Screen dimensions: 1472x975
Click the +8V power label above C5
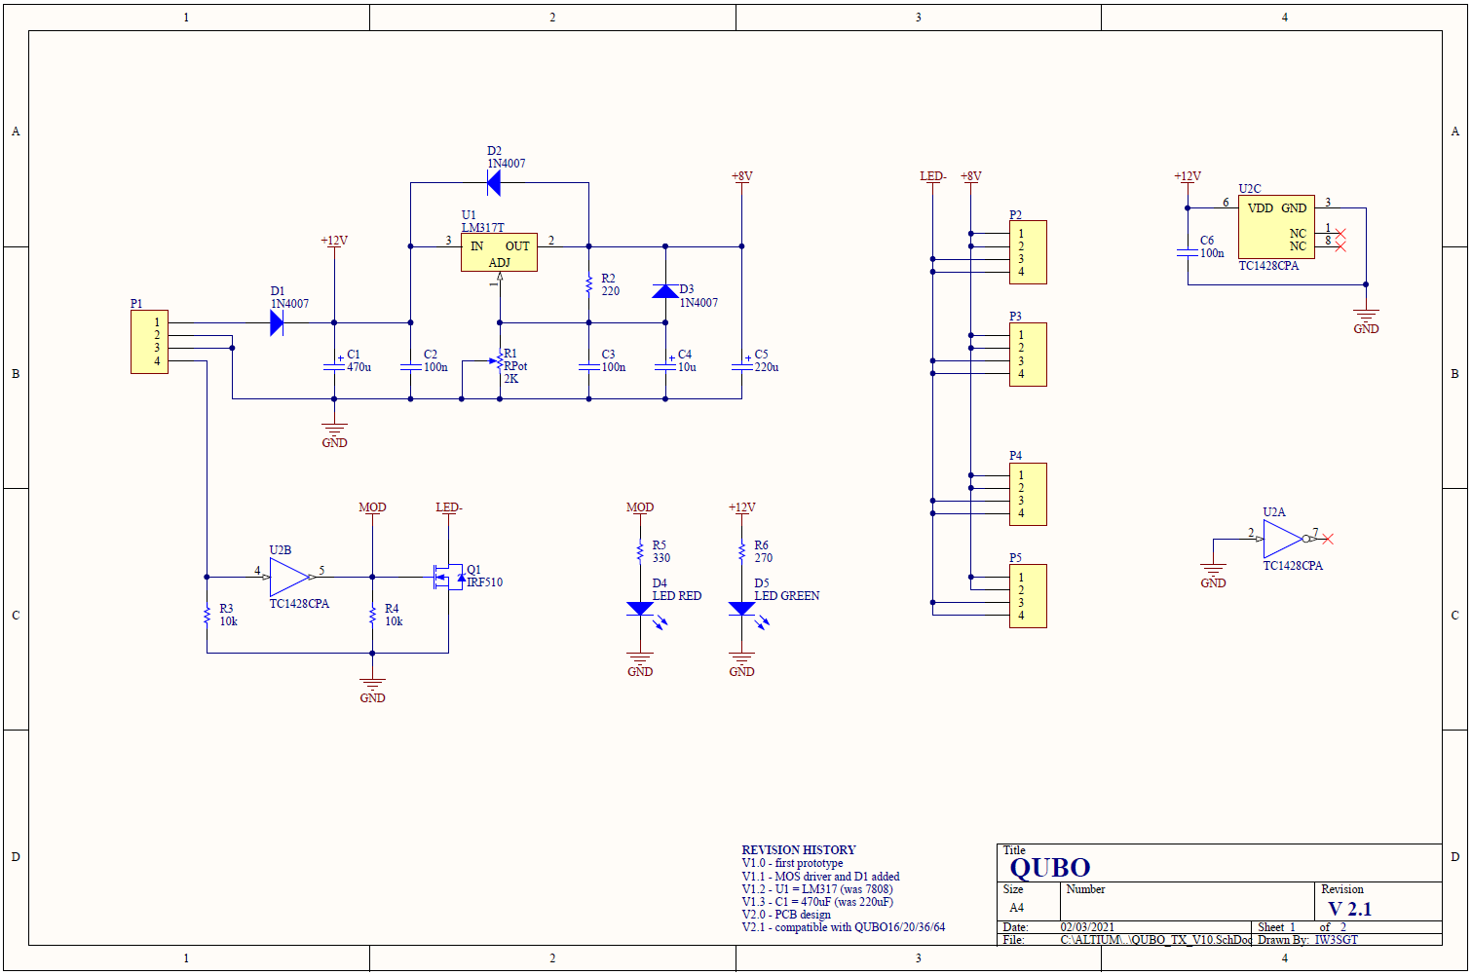pyautogui.click(x=742, y=176)
